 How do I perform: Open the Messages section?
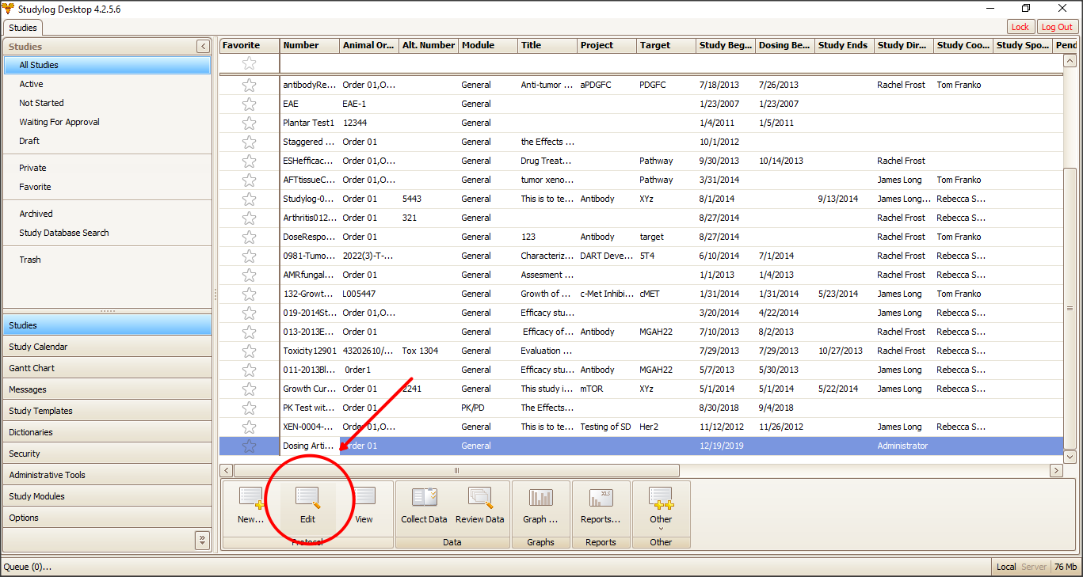pyautogui.click(x=107, y=389)
